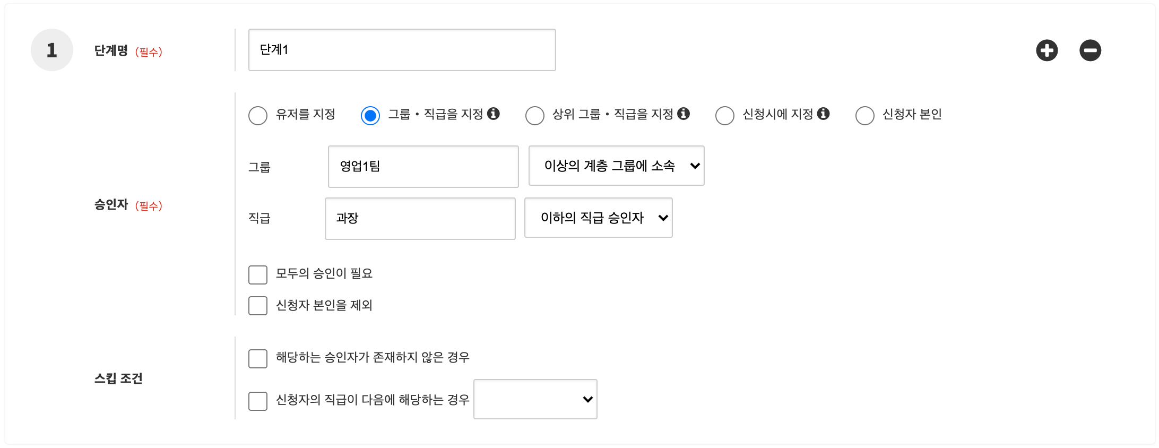Image resolution: width=1159 pixels, height=448 pixels.
Task: Check 신청자의 직급이 다음에 해당하는 경우 box
Action: click(258, 401)
